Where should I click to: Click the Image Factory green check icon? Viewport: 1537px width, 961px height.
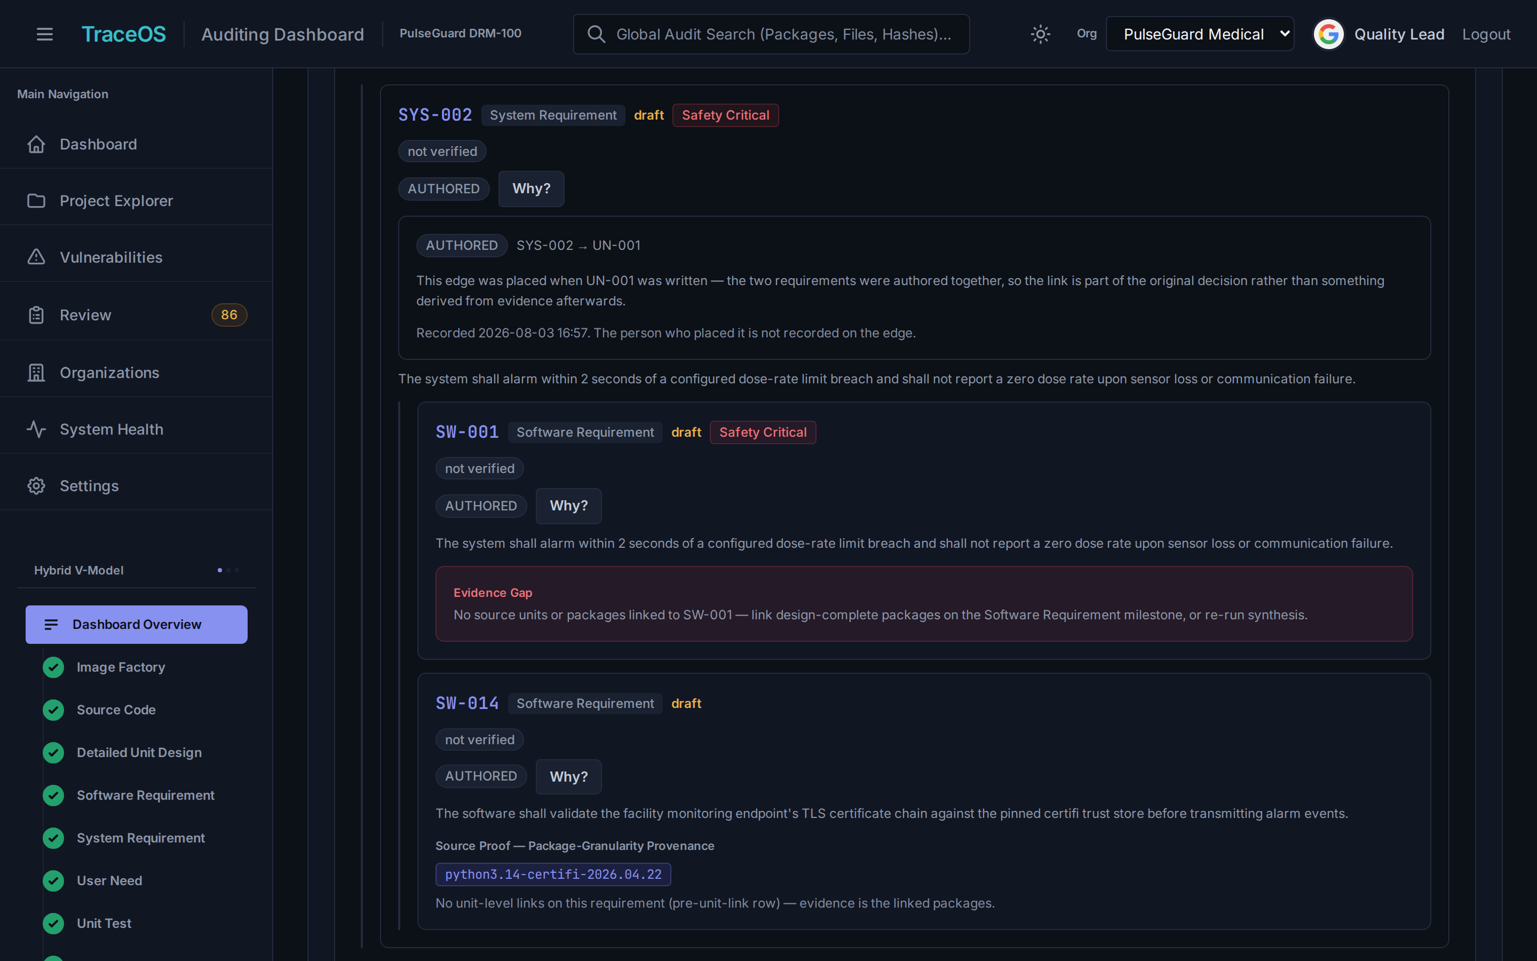coord(53,667)
